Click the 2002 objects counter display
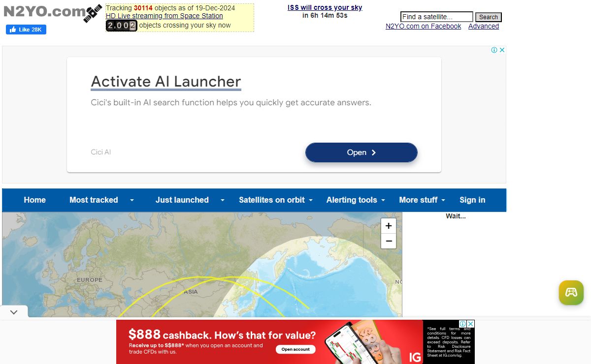The height and width of the screenshot is (364, 591). pyautogui.click(x=122, y=26)
